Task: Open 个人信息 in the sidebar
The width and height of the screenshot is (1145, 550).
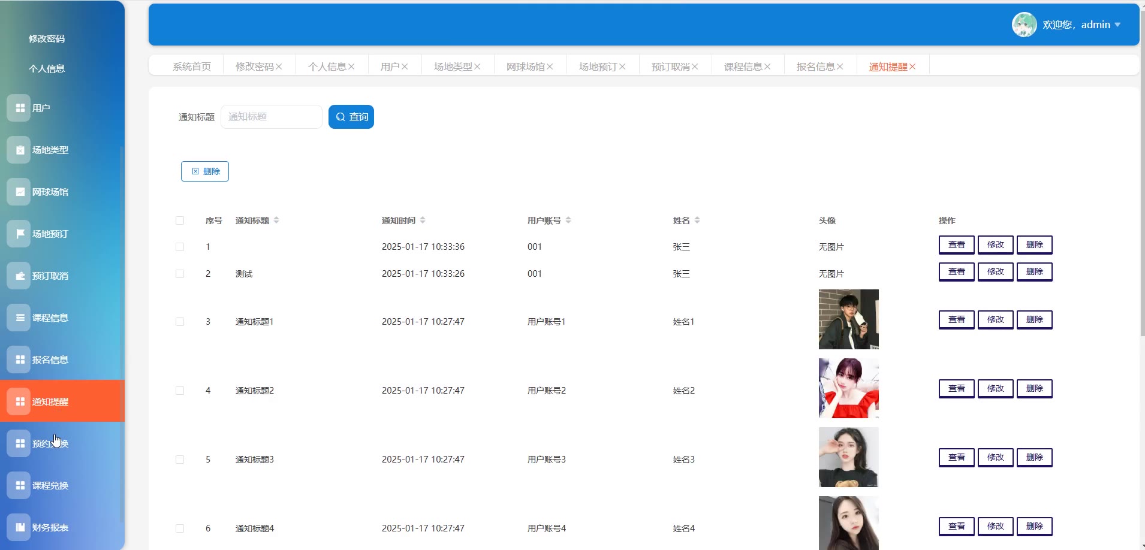Action: tap(47, 68)
